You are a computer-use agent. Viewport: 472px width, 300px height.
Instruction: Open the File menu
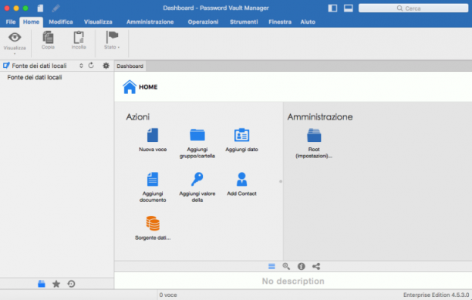tap(11, 22)
